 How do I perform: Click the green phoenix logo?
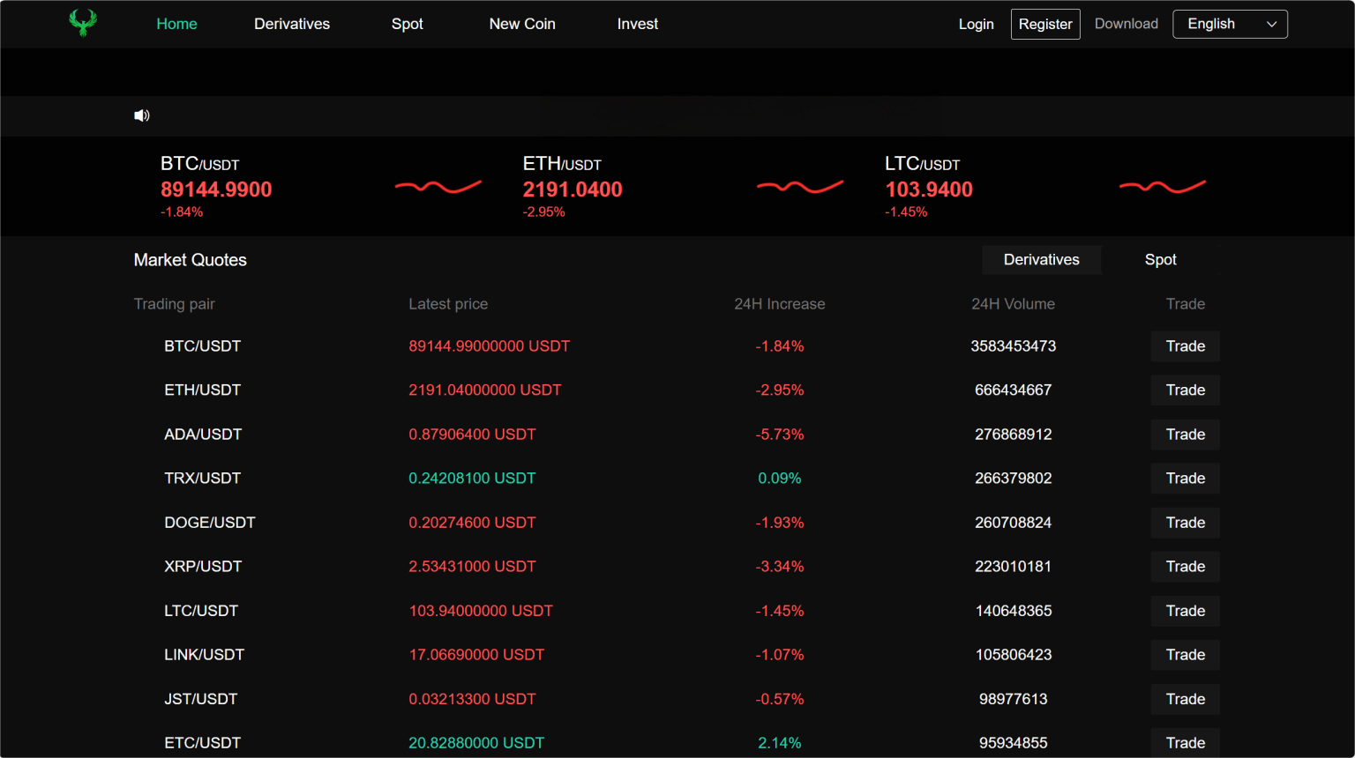click(x=83, y=23)
